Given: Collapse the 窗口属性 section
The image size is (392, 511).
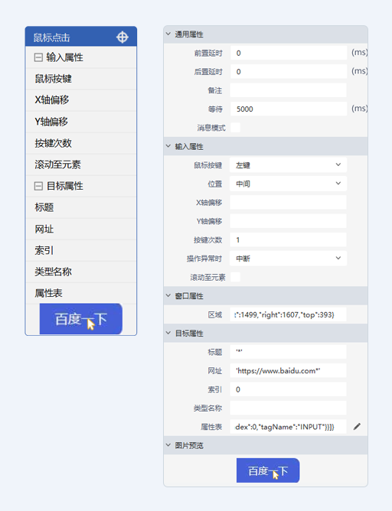Looking at the screenshot, I should 168,295.
